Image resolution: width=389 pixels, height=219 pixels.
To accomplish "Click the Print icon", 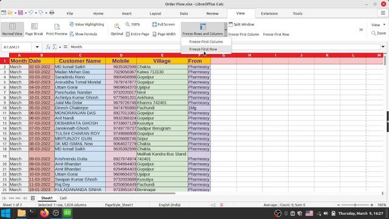I will (x=52, y=12).
